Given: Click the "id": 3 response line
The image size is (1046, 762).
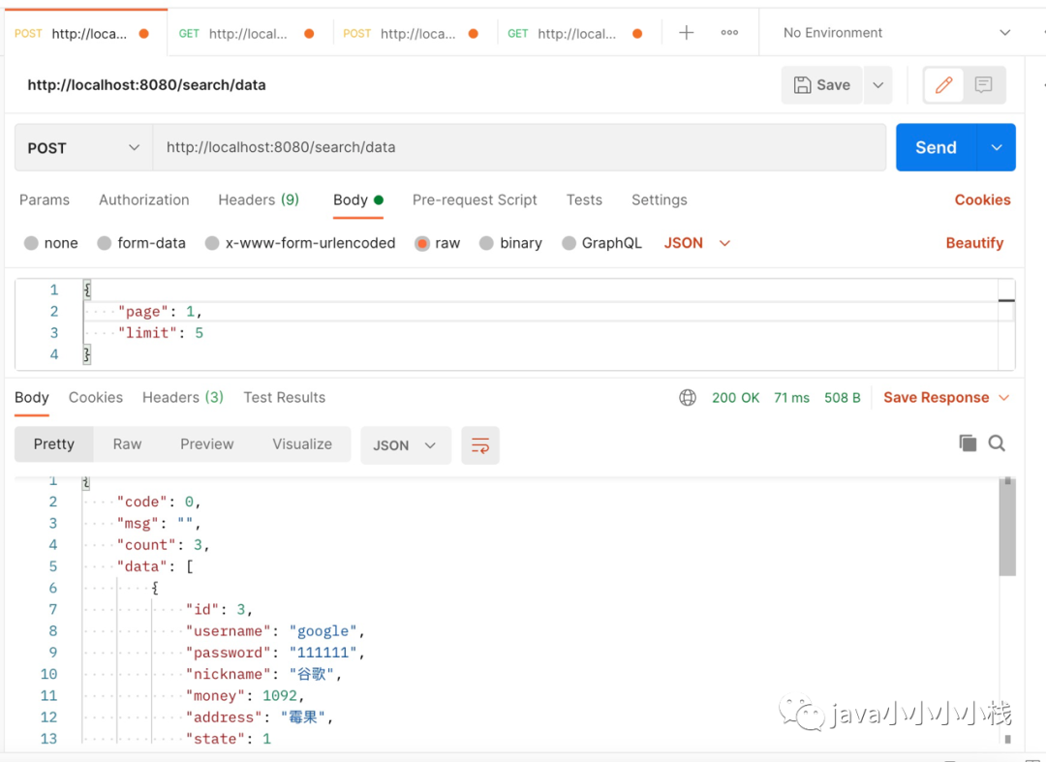Looking at the screenshot, I should 219,609.
